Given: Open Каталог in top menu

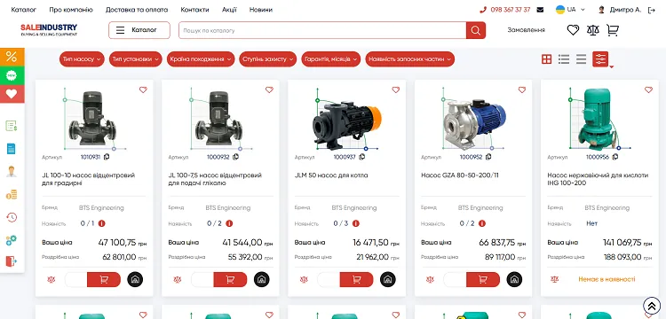Looking at the screenshot, I should [24, 10].
